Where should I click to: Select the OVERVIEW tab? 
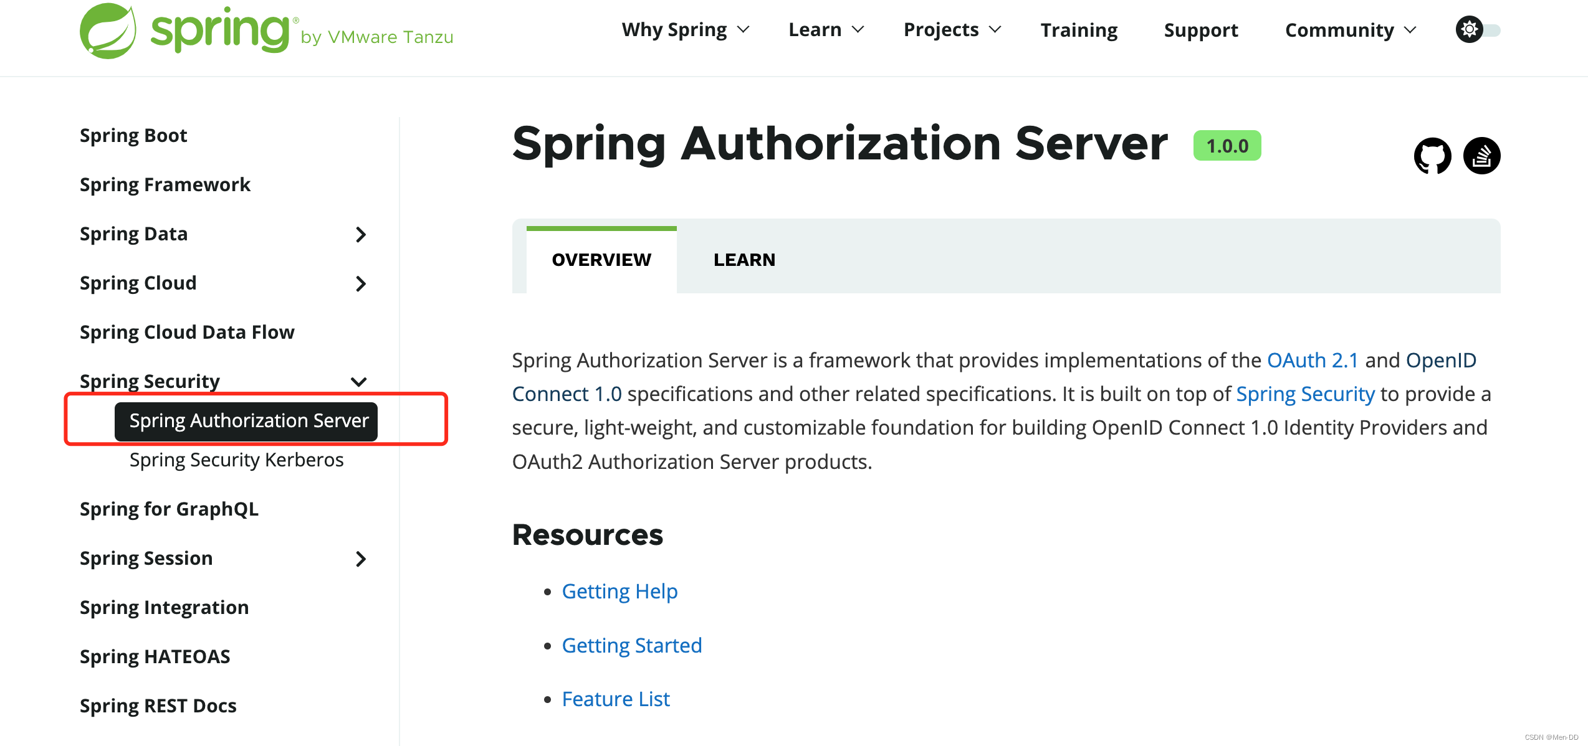coord(600,259)
